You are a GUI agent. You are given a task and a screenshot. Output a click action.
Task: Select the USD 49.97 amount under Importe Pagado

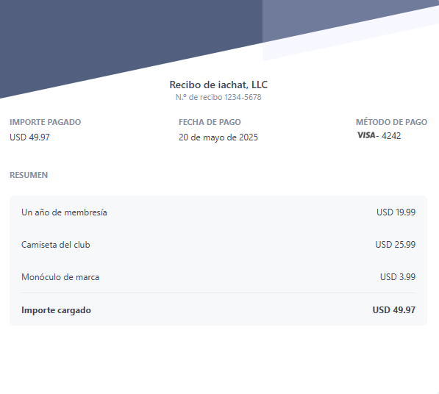coord(29,137)
